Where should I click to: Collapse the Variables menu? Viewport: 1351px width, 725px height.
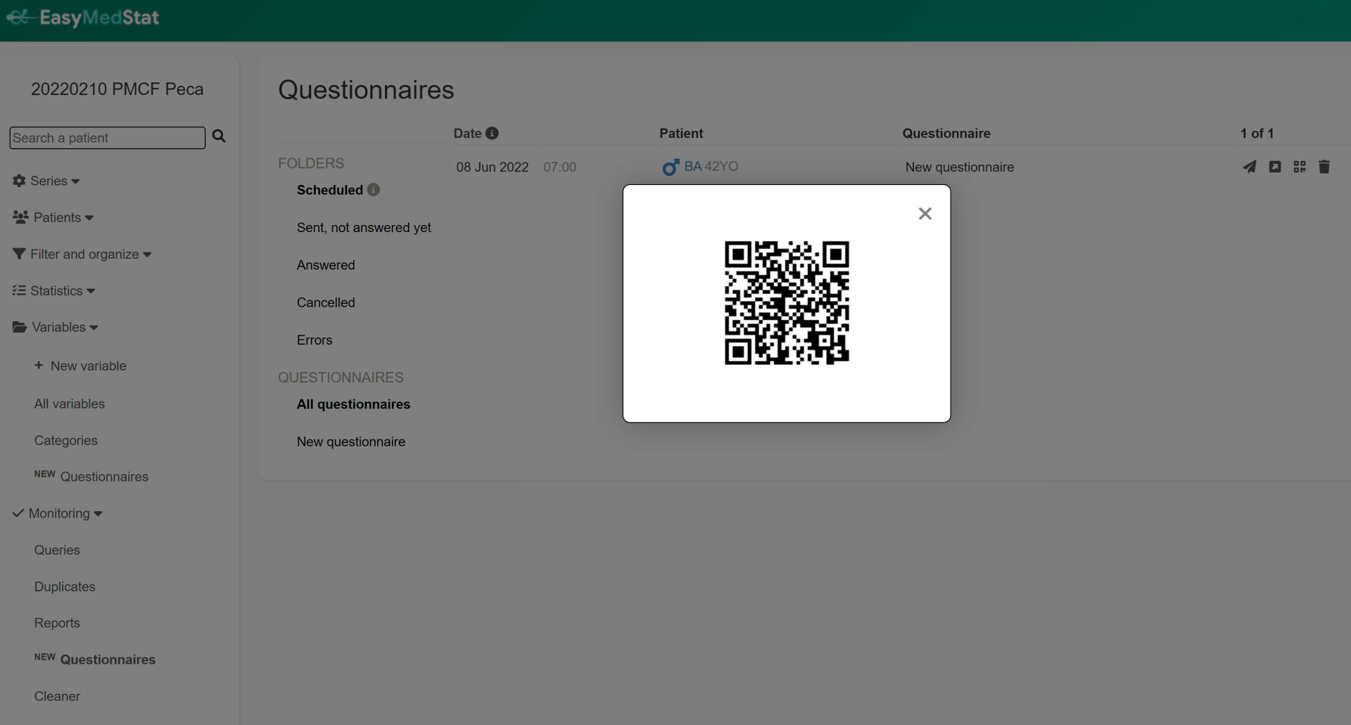(x=56, y=327)
